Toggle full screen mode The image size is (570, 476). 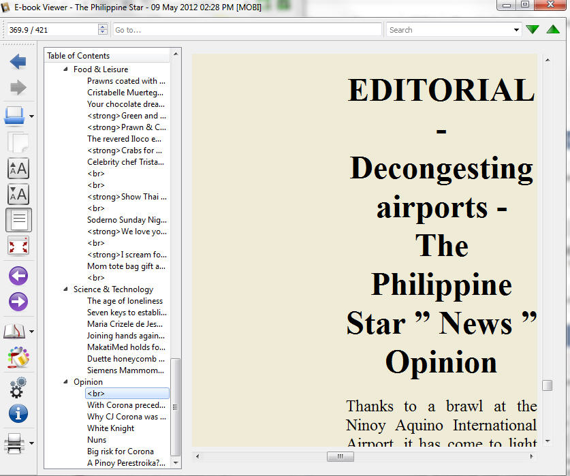[x=18, y=246]
